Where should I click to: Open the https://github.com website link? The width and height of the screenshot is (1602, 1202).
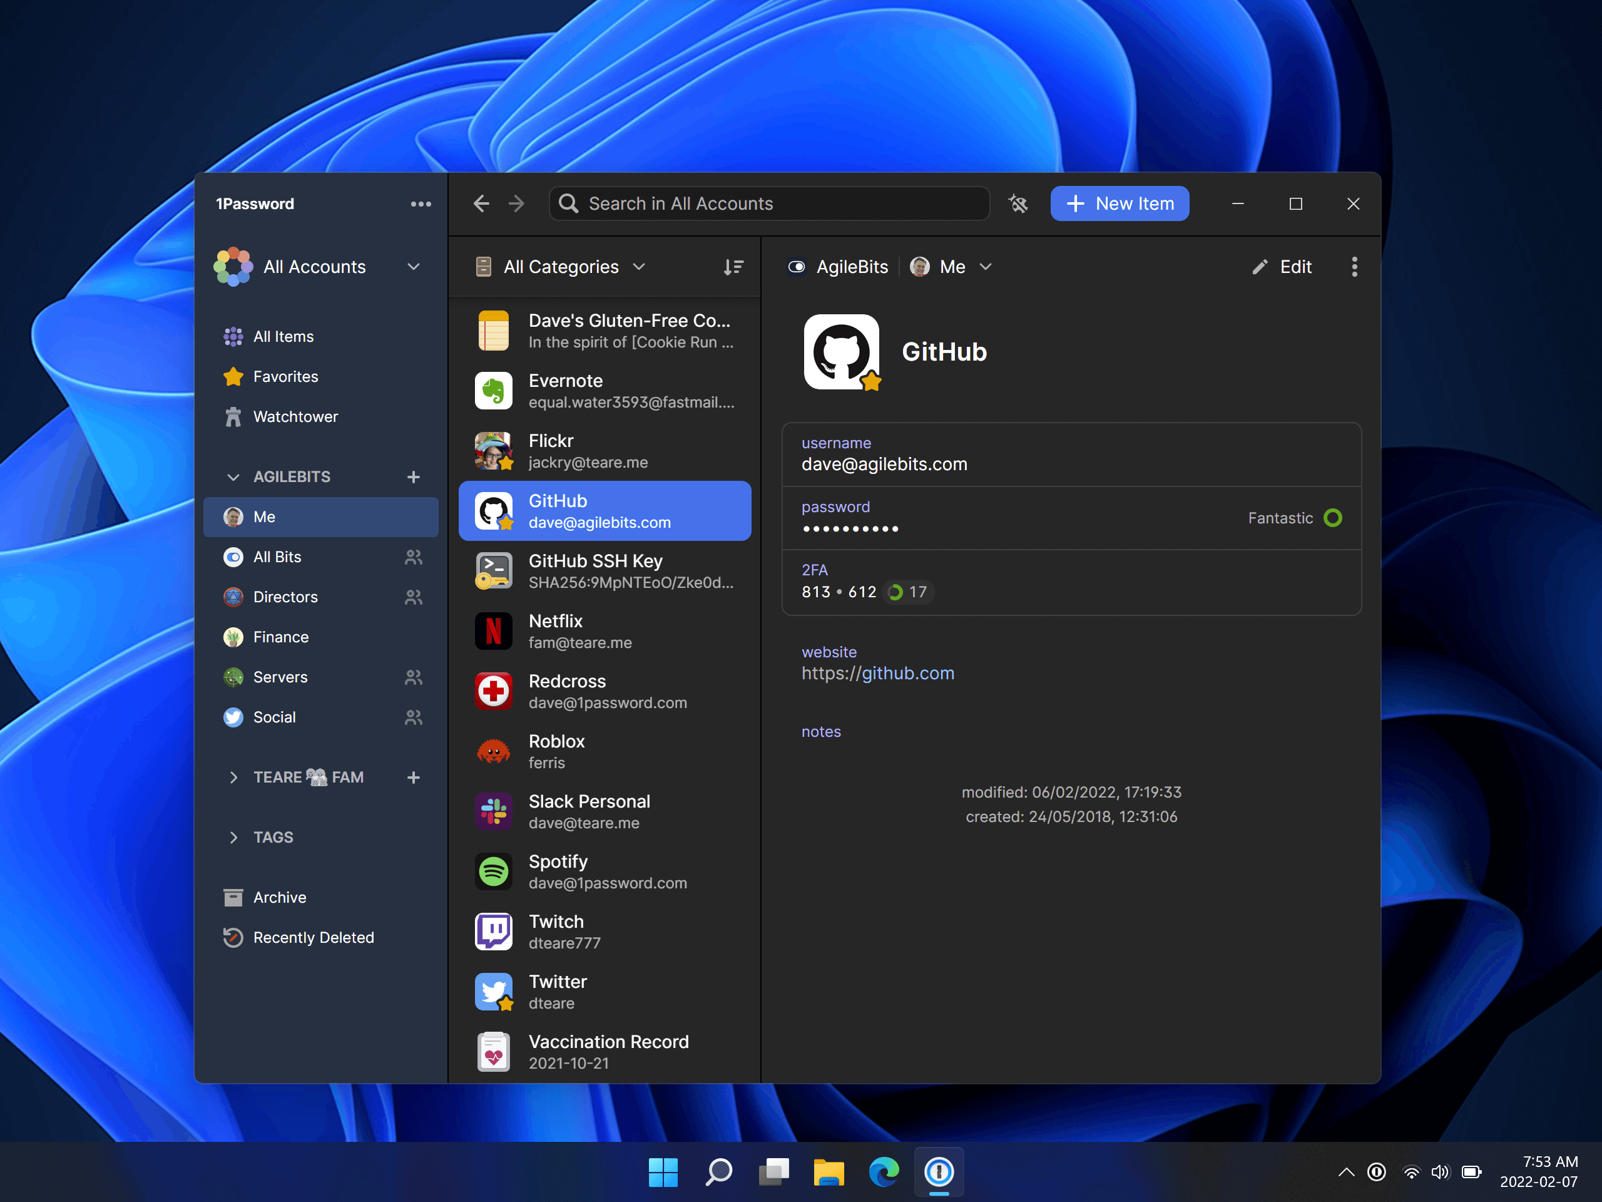coord(878,673)
